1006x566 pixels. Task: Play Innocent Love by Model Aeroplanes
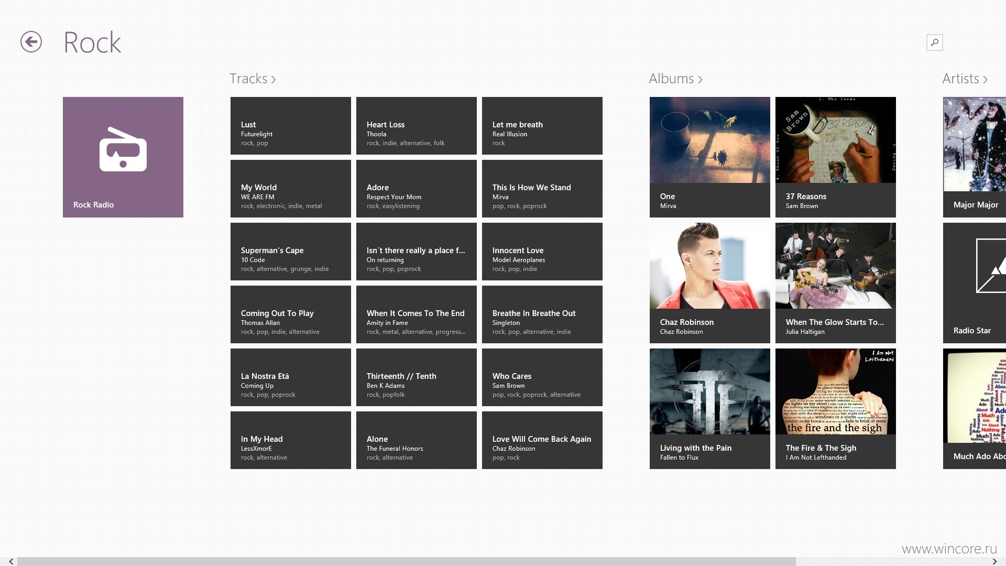(x=542, y=252)
